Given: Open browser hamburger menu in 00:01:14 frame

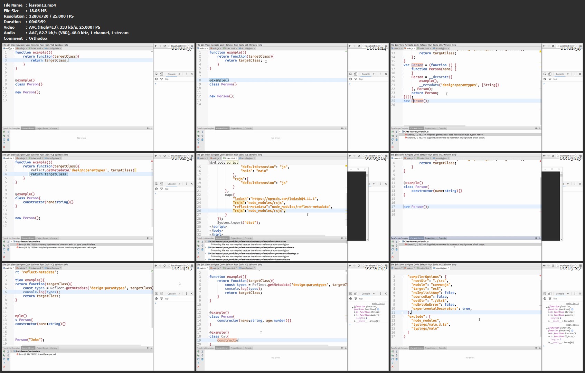Looking at the screenshot, I should tap(386, 46).
